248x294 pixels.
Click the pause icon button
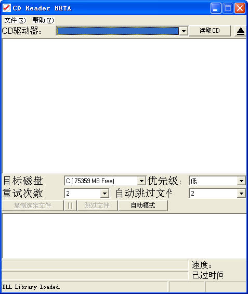pos(70,206)
